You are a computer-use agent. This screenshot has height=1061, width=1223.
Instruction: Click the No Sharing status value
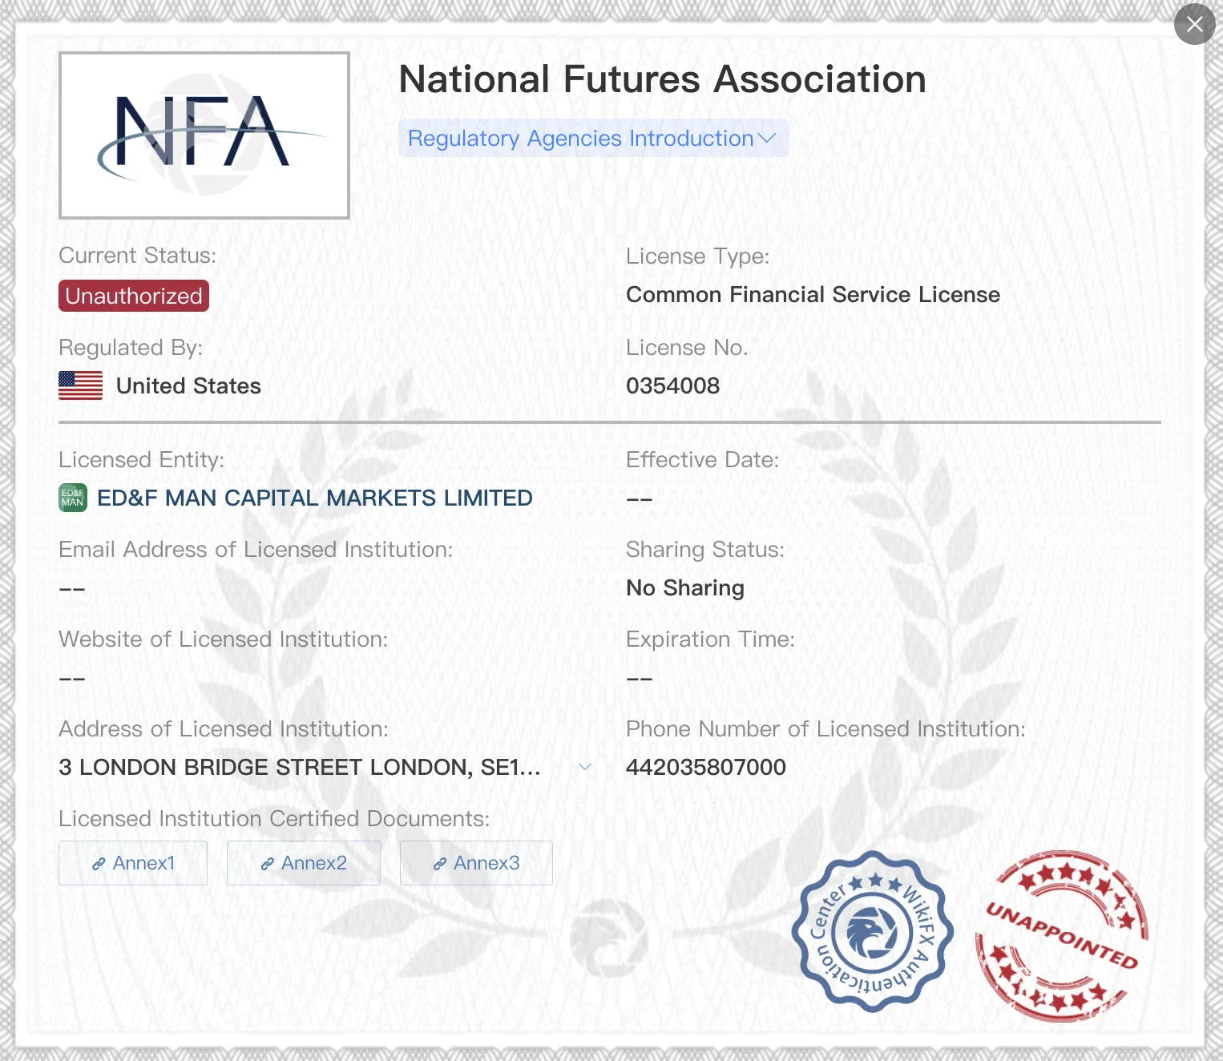pos(685,587)
